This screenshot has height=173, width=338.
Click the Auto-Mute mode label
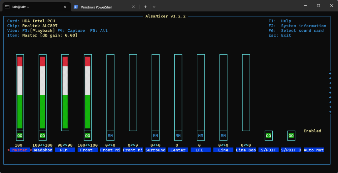(x=314, y=150)
